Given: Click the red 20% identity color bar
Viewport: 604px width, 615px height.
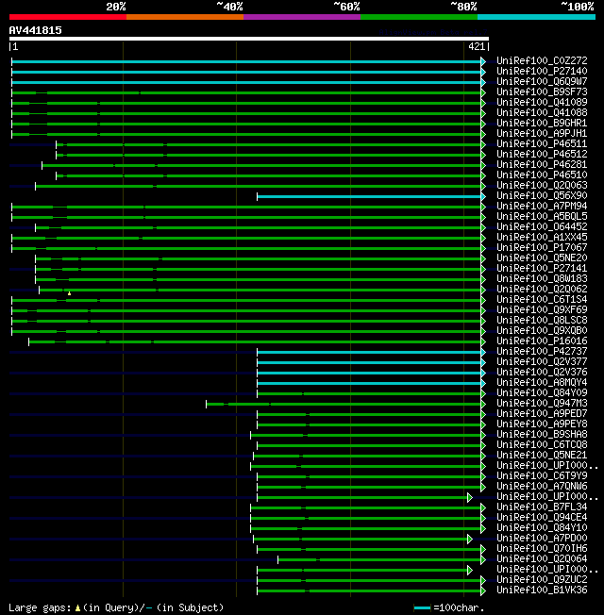Looking at the screenshot, I should (x=68, y=17).
